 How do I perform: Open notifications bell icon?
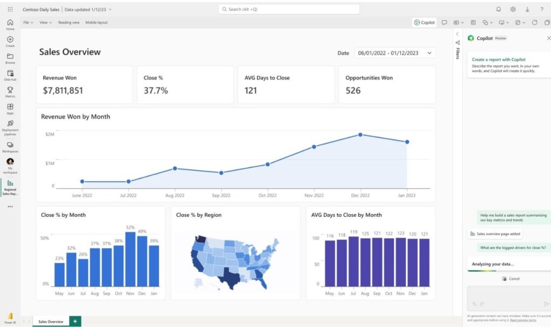[498, 9]
